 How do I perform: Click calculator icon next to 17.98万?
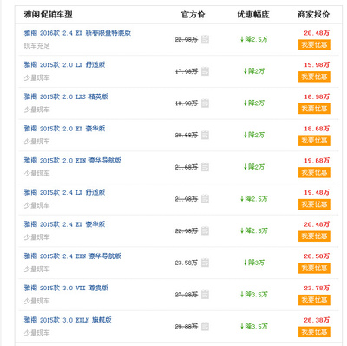pyautogui.click(x=205, y=71)
